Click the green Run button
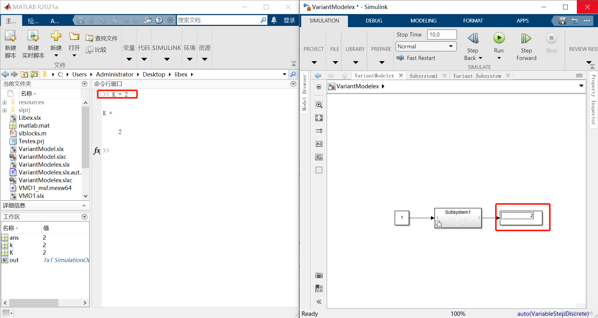Screen dimensions: 598x318 [499, 38]
